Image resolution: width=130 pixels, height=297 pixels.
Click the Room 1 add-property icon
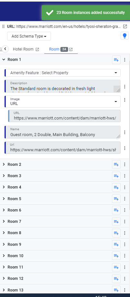coord(116,60)
